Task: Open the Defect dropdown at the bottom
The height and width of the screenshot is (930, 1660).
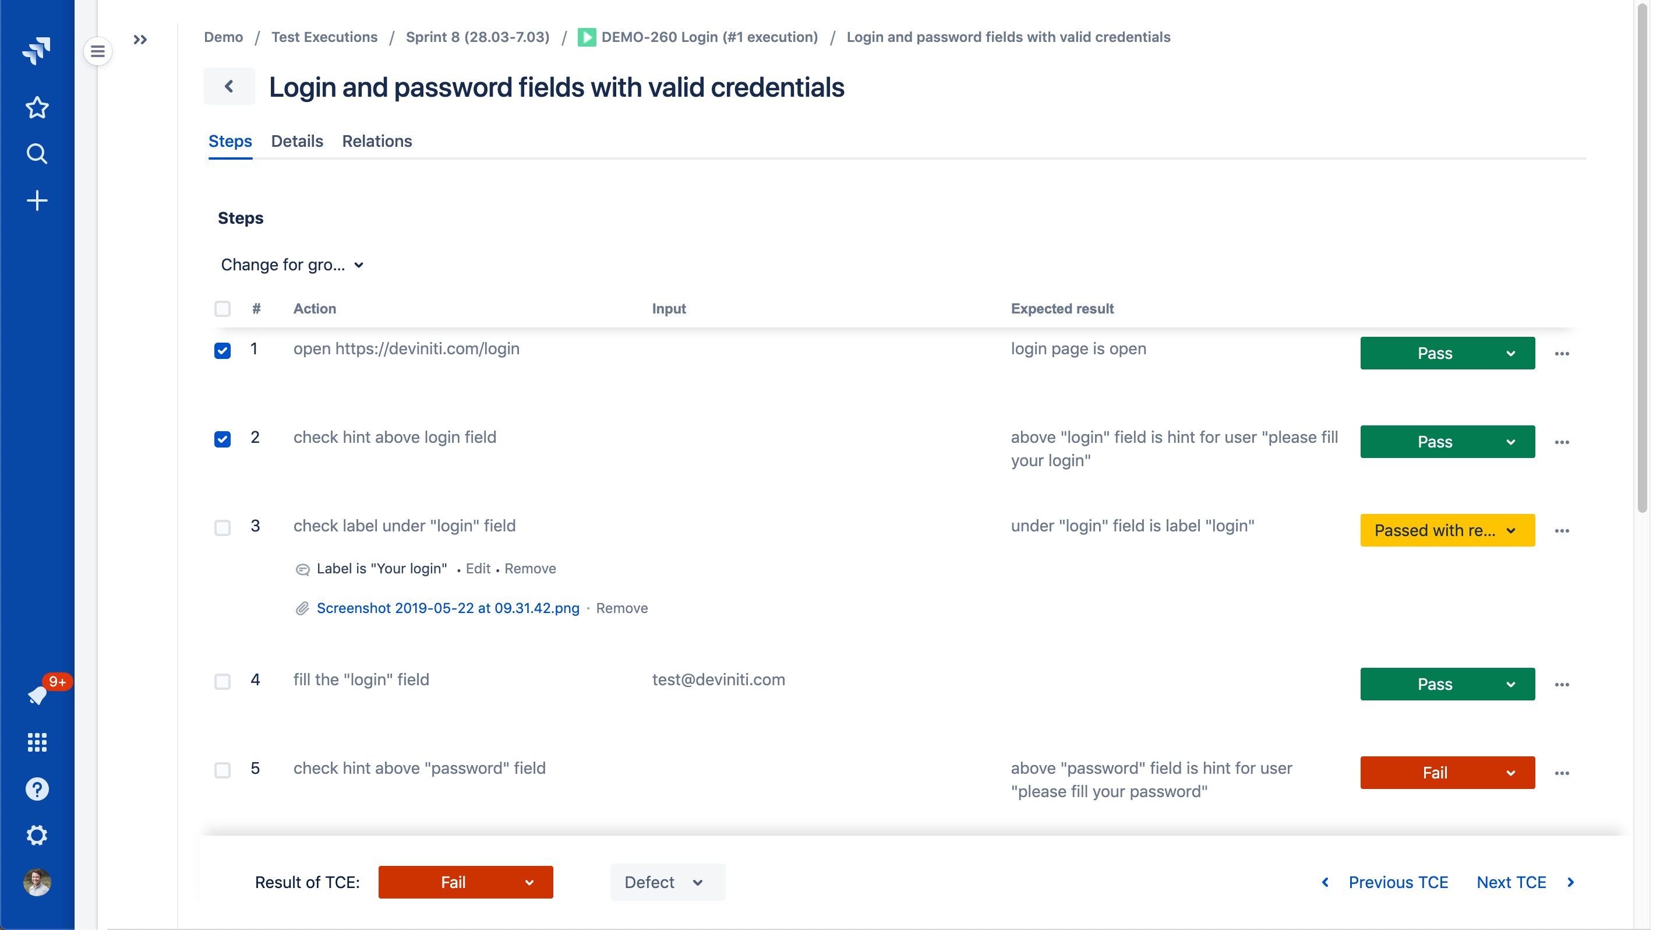Action: [667, 882]
